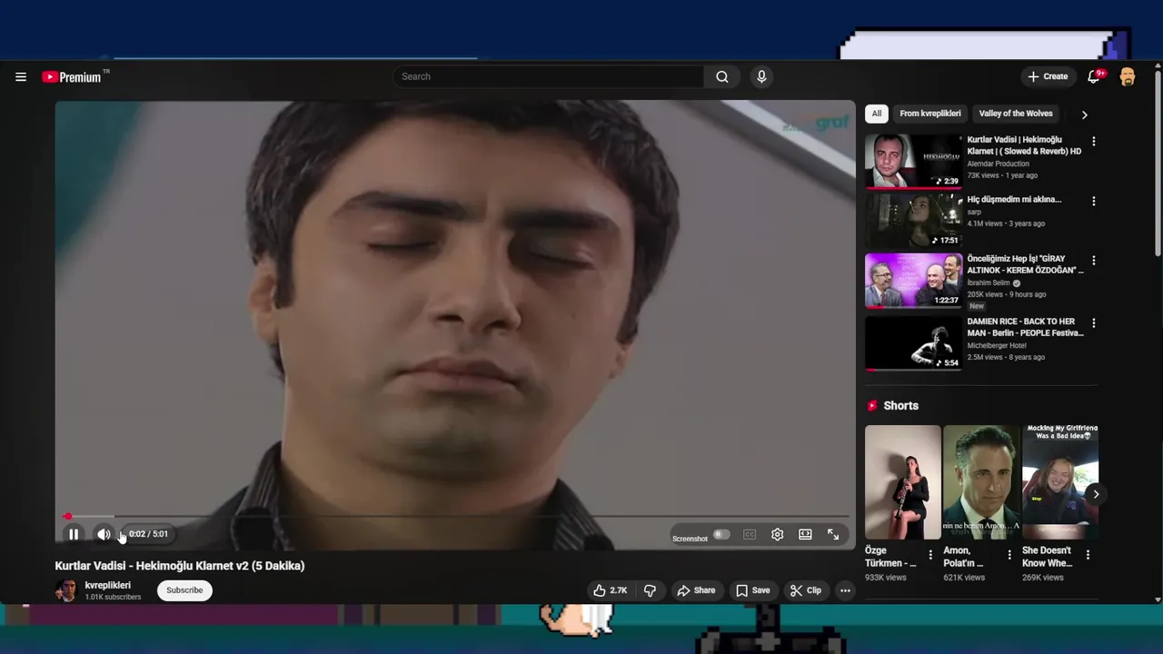Open more actions ellipsis below video

click(845, 590)
